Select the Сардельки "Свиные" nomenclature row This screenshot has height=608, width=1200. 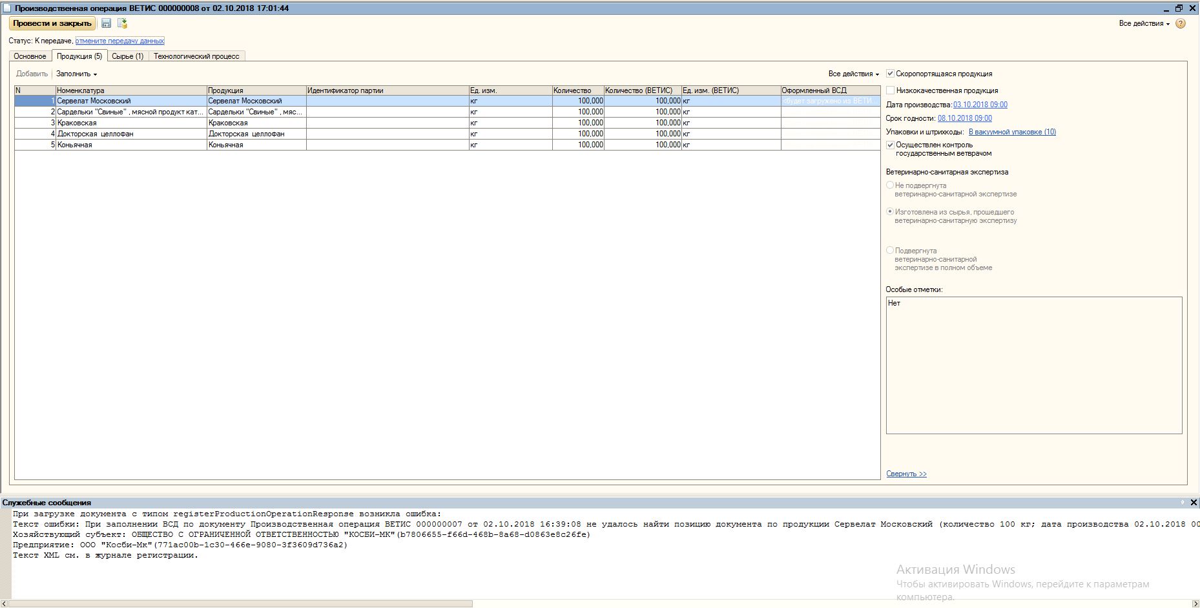point(131,112)
